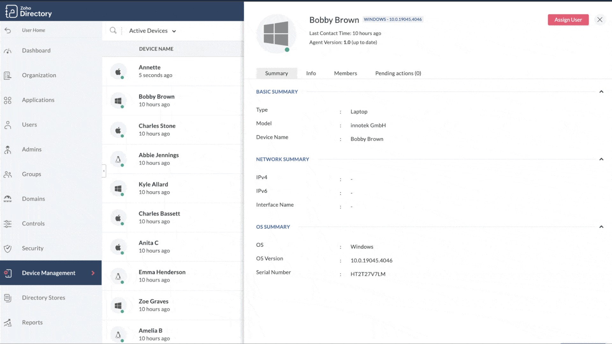Select the Reports sidebar icon
The image size is (612, 344).
(8, 322)
